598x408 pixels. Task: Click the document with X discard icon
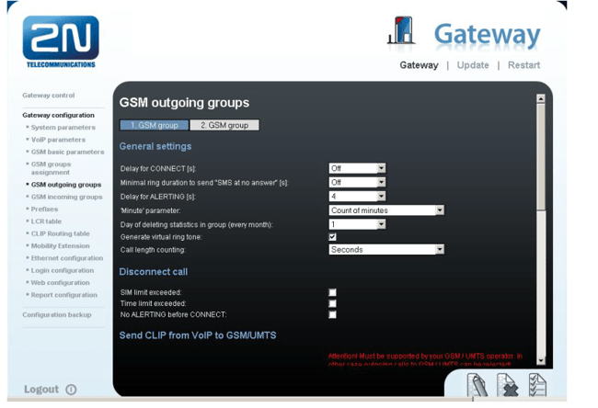tap(507, 385)
